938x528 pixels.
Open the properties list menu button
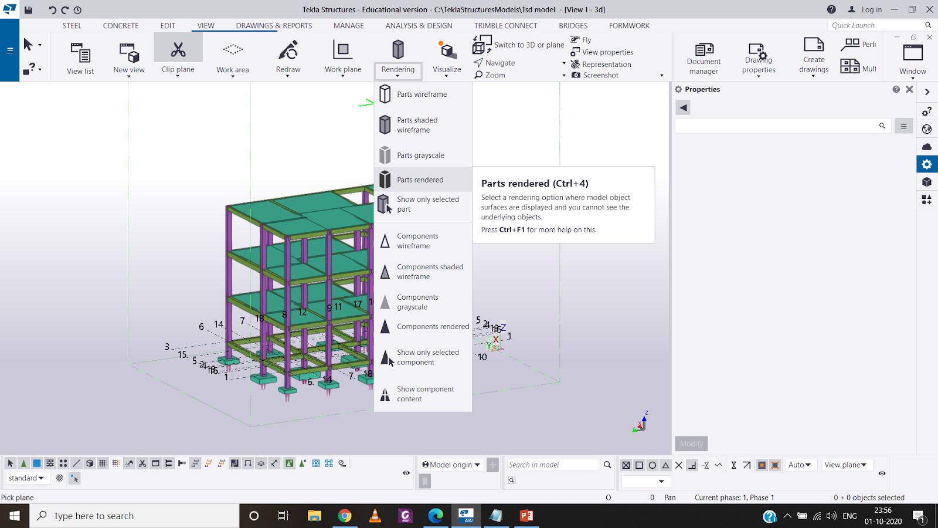click(x=903, y=126)
